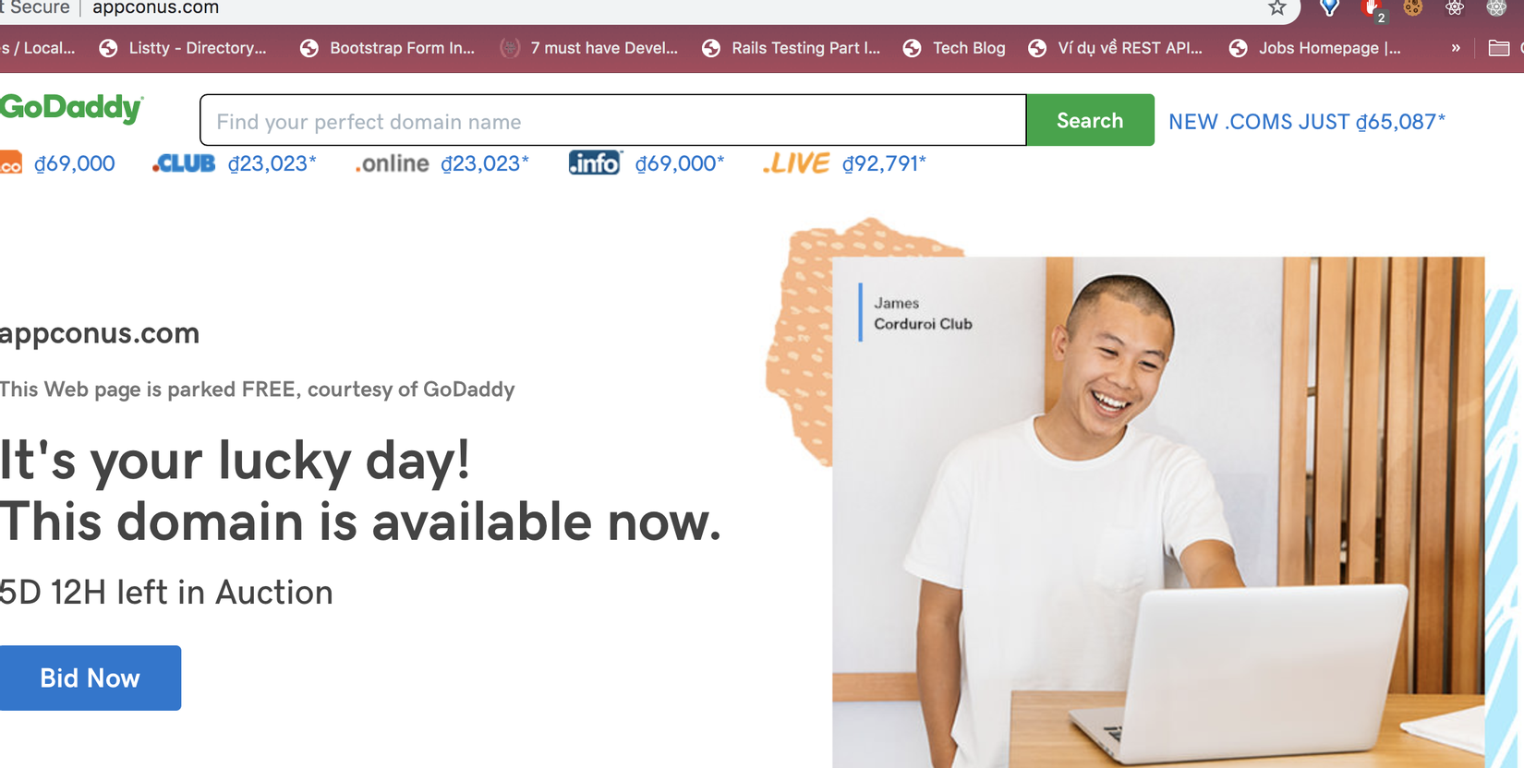
Task: Open the GoDaddy logo home link
Action: (x=71, y=108)
